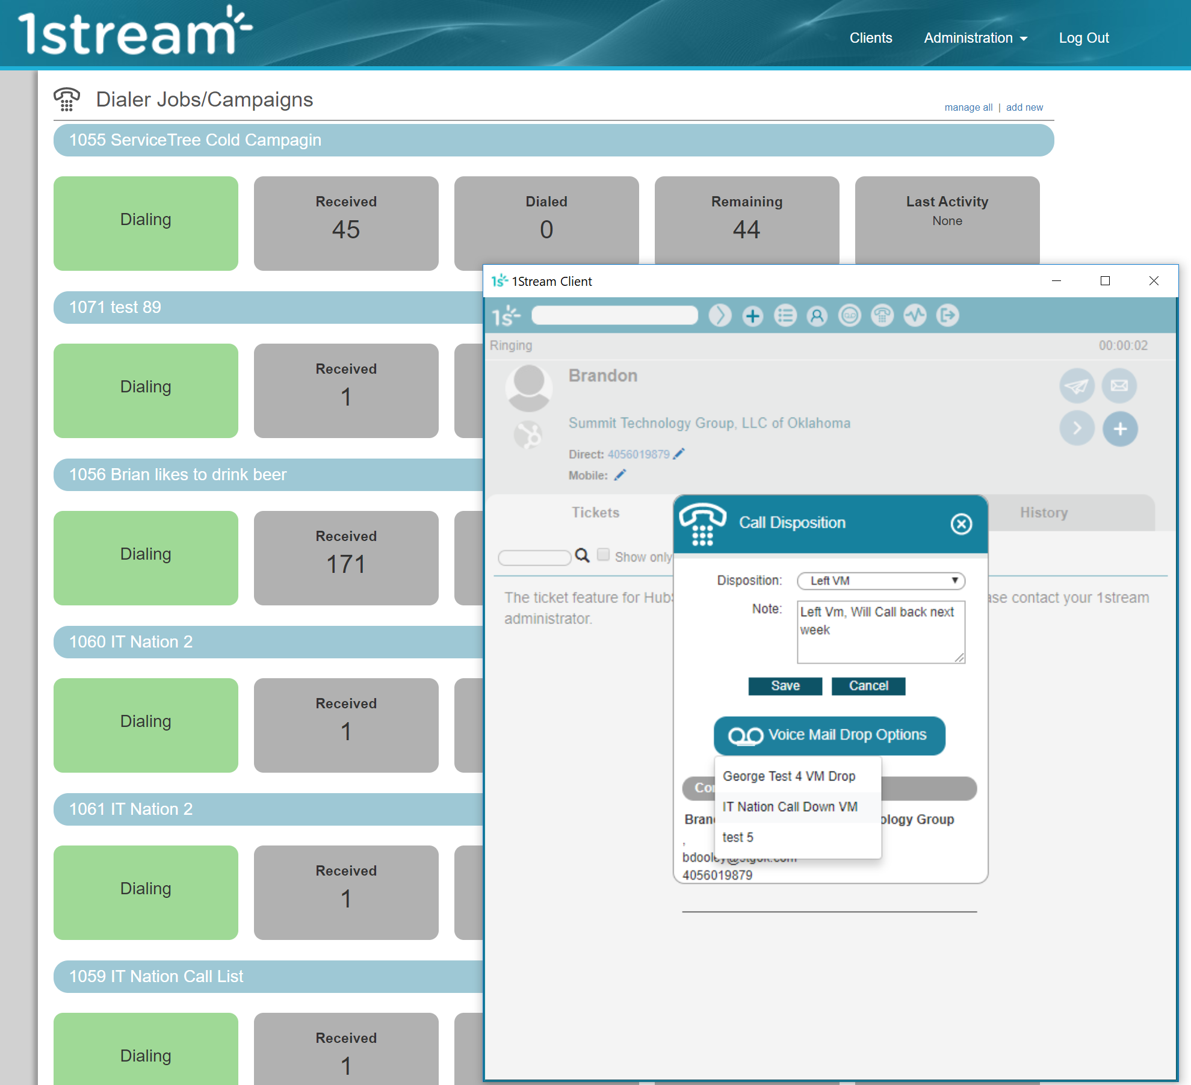
Task: Click the Dialing button for 1061 IT Nation 2
Action: click(x=146, y=892)
